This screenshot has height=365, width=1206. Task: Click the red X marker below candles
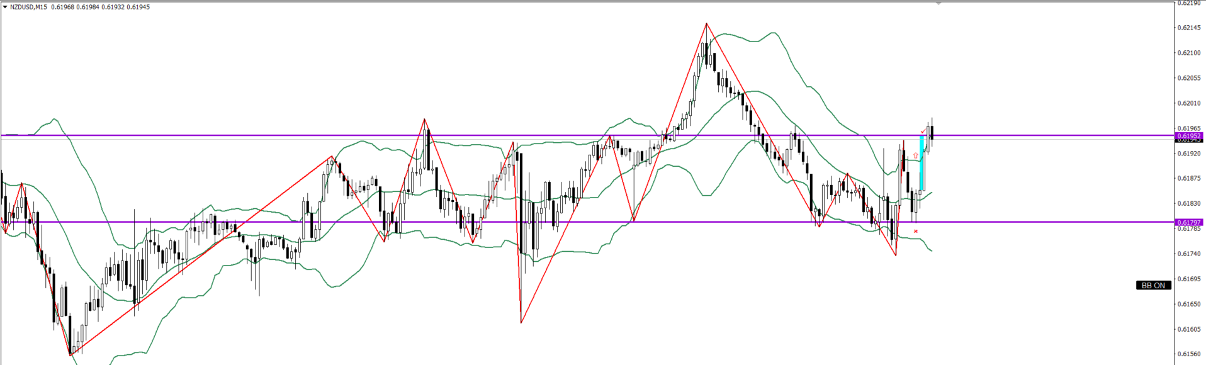click(916, 231)
